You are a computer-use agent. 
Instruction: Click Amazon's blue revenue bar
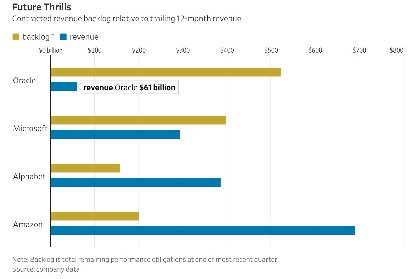[x=203, y=230]
